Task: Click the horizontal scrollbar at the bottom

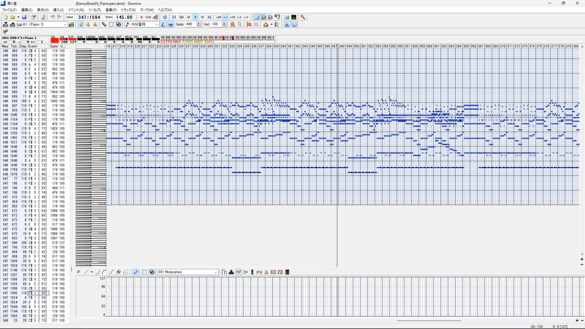Action: point(428,320)
